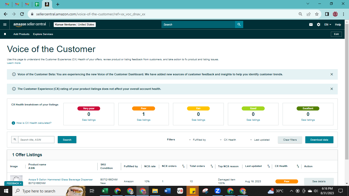Open How is CX Health calculated link
This screenshot has width=349, height=196.
34,123
